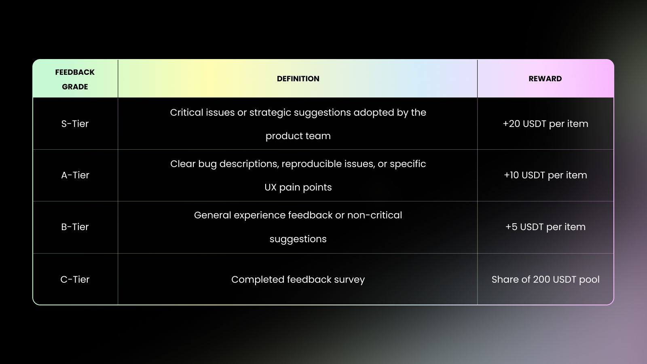647x364 pixels.
Task: Click the 'UX pain points' text line
Action: pyautogui.click(x=298, y=187)
